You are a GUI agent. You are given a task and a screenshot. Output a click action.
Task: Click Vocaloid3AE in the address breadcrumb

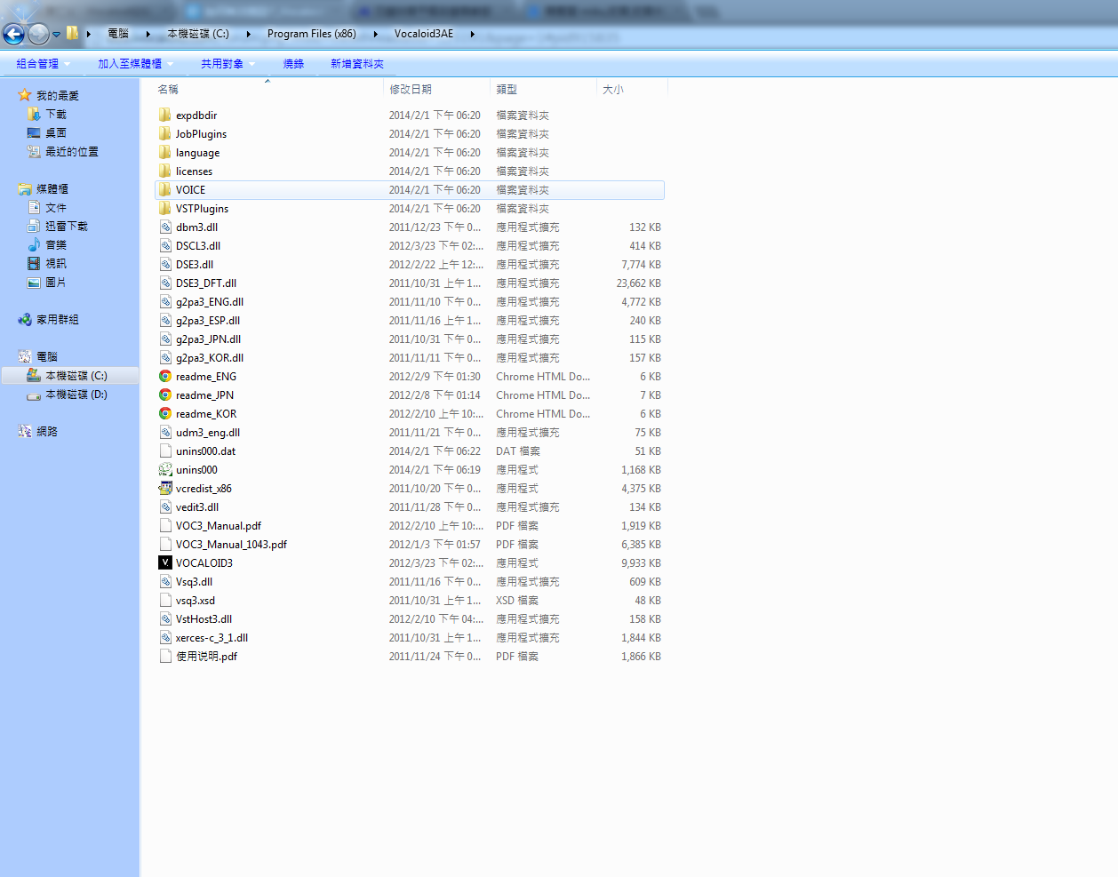pyautogui.click(x=424, y=34)
